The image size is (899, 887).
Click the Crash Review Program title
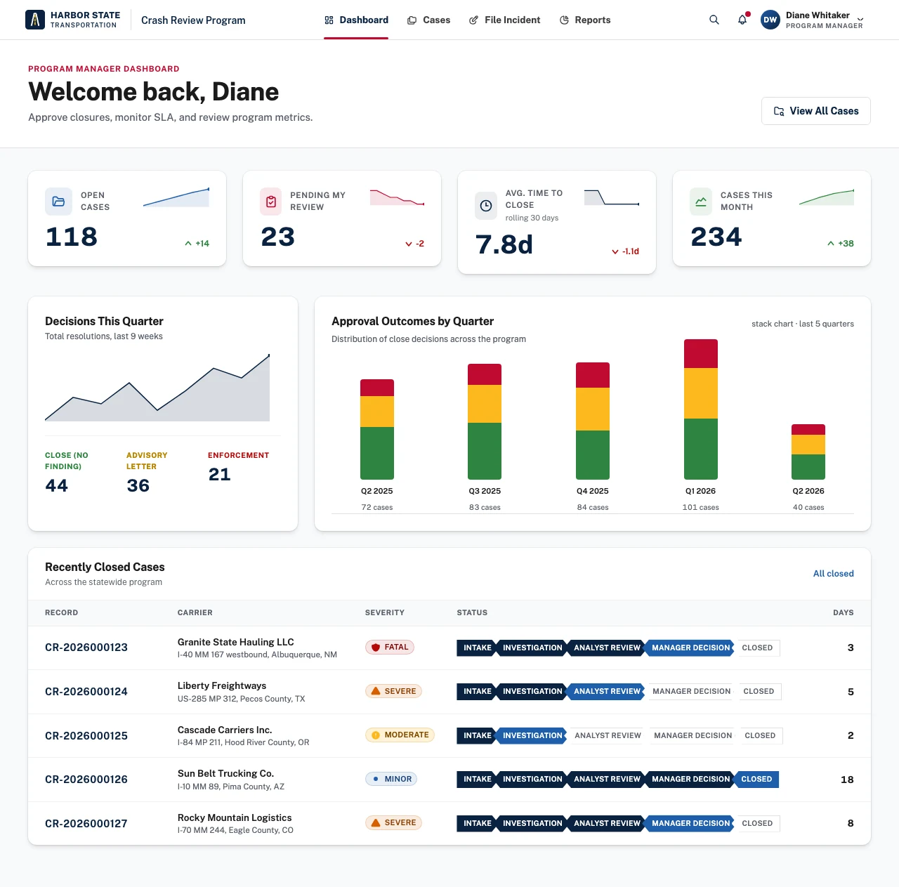193,20
